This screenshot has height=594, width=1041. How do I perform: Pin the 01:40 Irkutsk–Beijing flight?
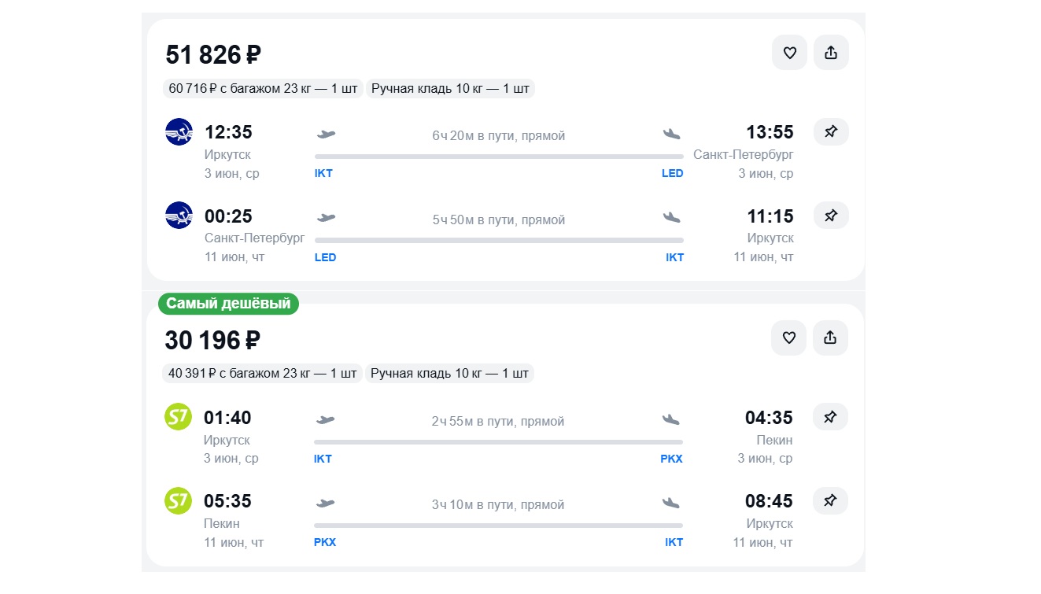point(830,417)
